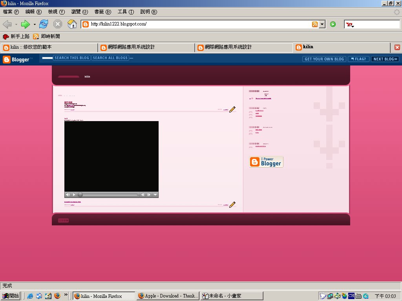This screenshot has width=402, height=301.
Task: Close the current tab with red X
Action: coord(397,47)
